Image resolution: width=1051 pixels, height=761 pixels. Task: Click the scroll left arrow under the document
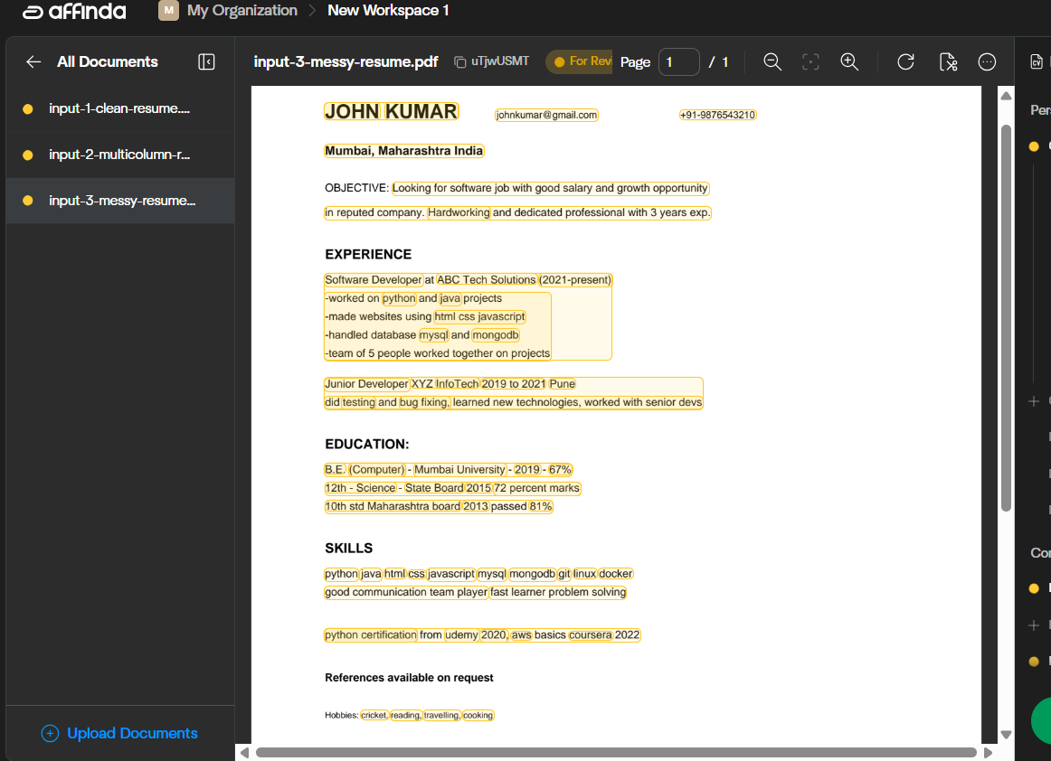coord(244,752)
